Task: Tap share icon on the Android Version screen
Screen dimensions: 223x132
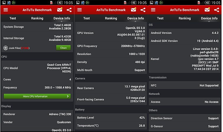Action: tap(217, 10)
